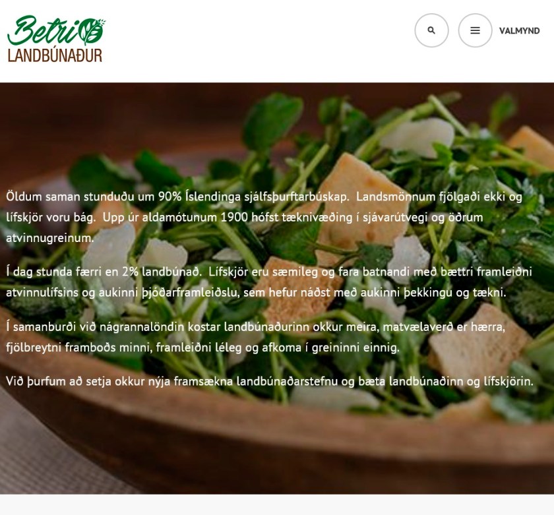Screen dimensions: 554x515
Task: Click the brown 'LANDBÚNAÐUR' logo text
Action: [55, 55]
